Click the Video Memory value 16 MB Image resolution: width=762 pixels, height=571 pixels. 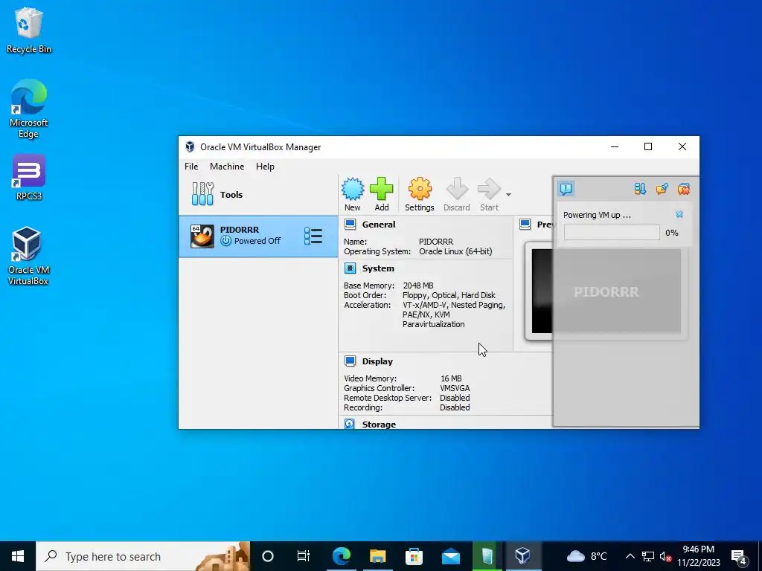tap(451, 378)
